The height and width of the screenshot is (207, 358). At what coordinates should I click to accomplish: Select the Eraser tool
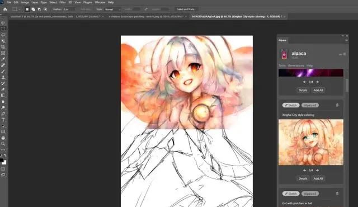point(3,90)
